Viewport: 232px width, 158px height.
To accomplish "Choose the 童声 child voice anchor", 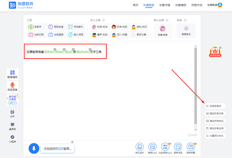I will (100, 35).
